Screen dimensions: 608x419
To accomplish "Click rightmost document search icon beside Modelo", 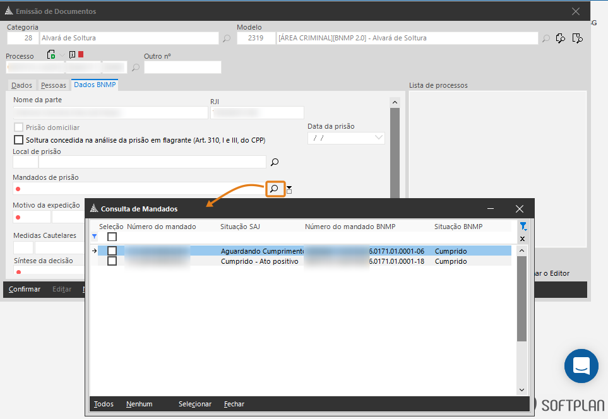I will coord(576,38).
